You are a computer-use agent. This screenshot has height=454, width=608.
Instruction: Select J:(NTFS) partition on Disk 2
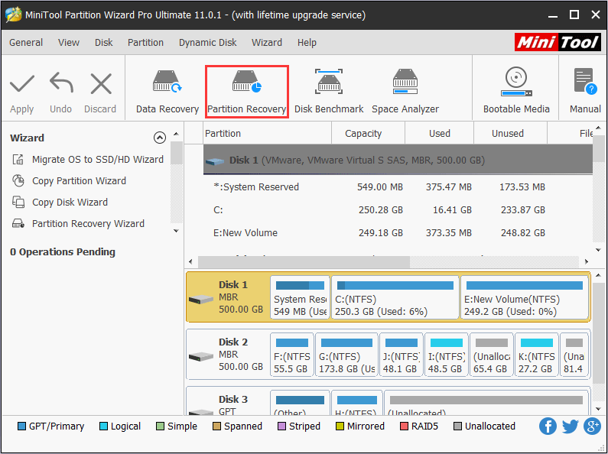[x=402, y=355]
